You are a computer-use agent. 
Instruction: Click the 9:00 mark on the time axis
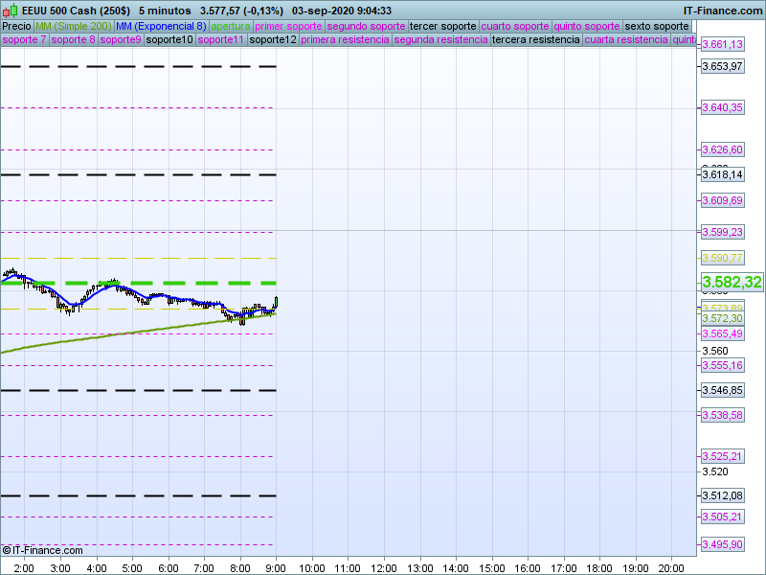click(x=276, y=567)
